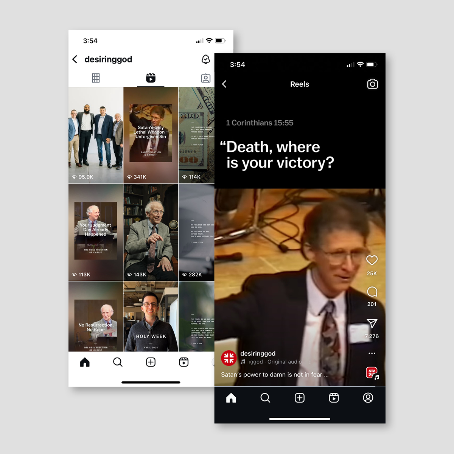
Task: Open the camera from the Reels screen
Action: point(372,84)
